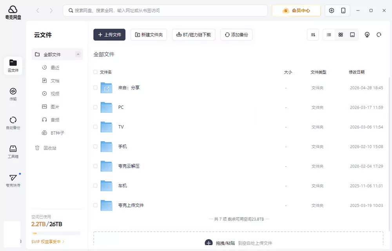Screen dimensions: 392x251
Task: Tick the checkbox for 手机 folder
Action: click(x=95, y=147)
